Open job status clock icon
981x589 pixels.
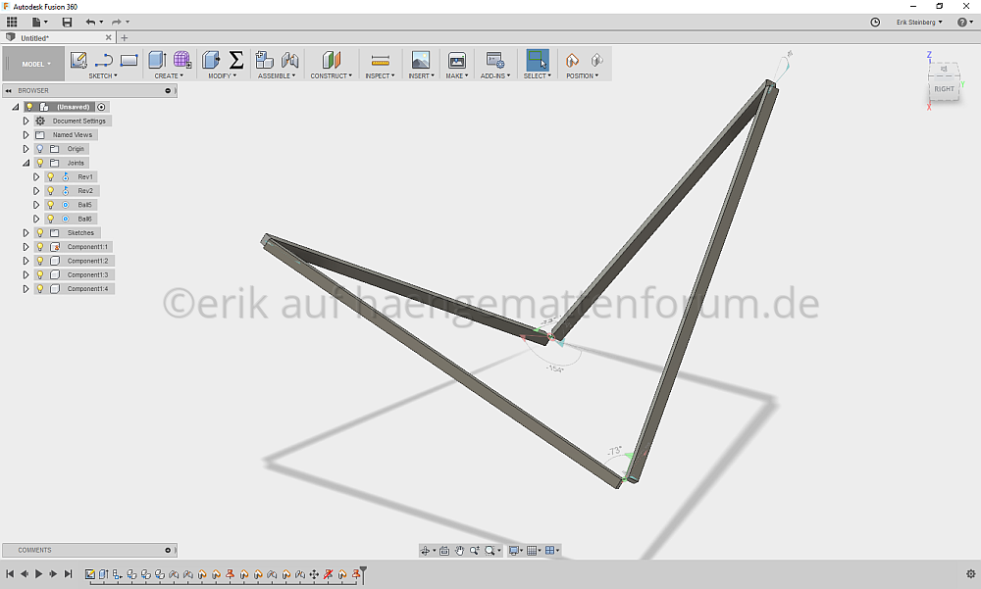point(875,22)
